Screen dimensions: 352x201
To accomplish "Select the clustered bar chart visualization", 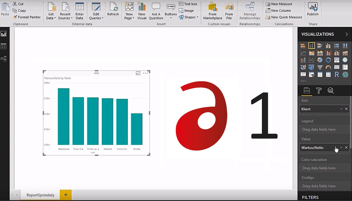I will [x=320, y=46].
